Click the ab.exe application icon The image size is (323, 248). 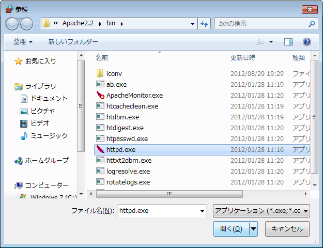[x=100, y=84]
